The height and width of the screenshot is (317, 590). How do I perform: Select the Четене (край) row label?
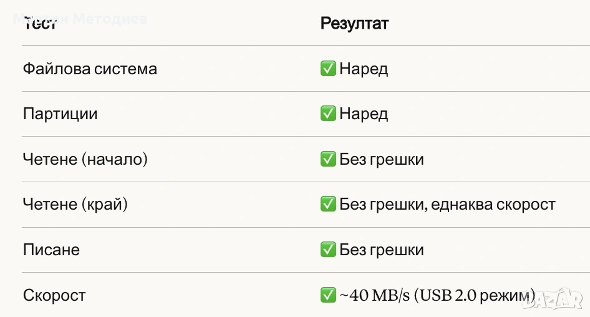pos(75,204)
